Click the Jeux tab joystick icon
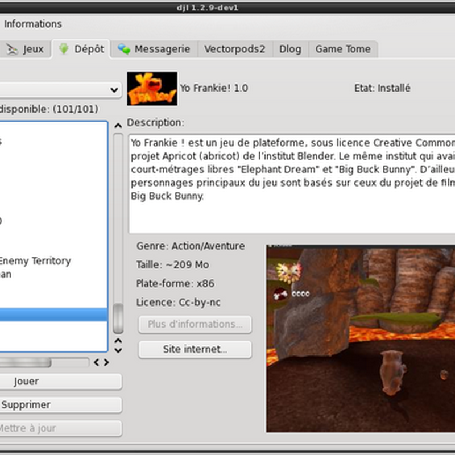The image size is (455, 455). (12, 49)
